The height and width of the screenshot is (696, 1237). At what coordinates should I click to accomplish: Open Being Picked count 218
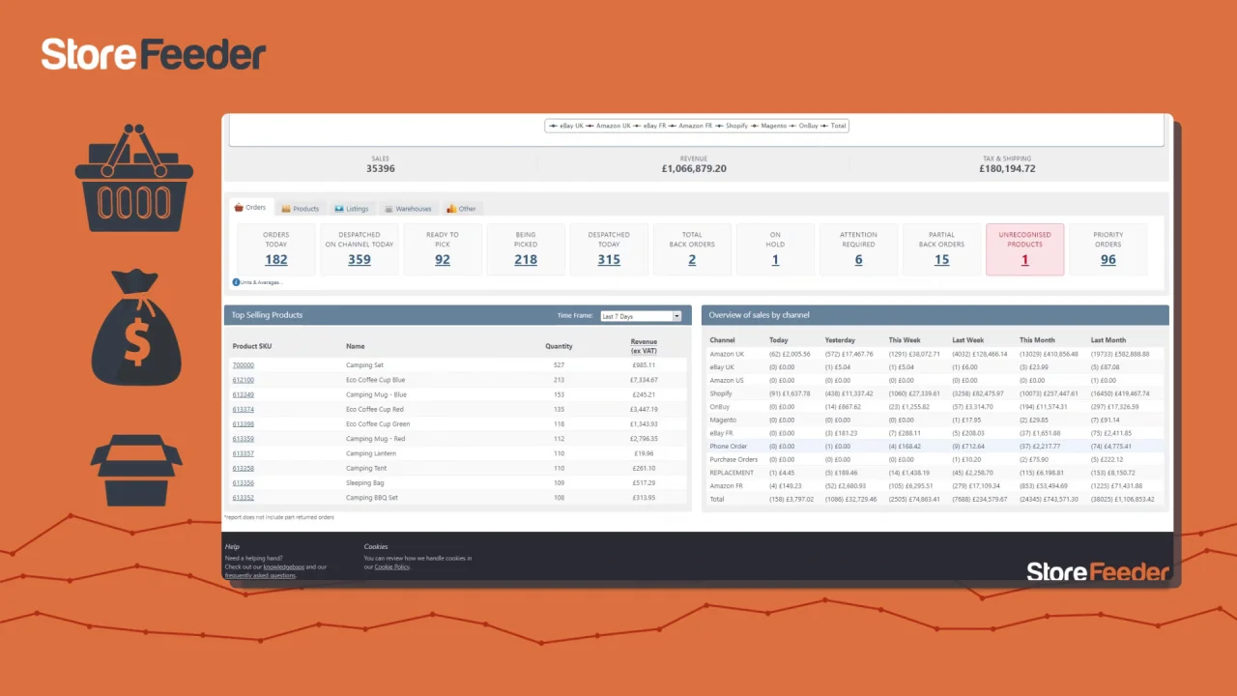(526, 259)
